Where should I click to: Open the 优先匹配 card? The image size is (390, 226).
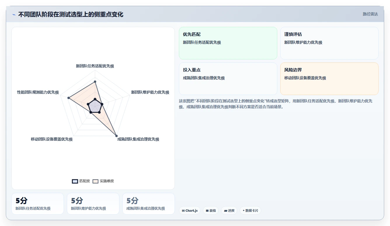pos(228,43)
